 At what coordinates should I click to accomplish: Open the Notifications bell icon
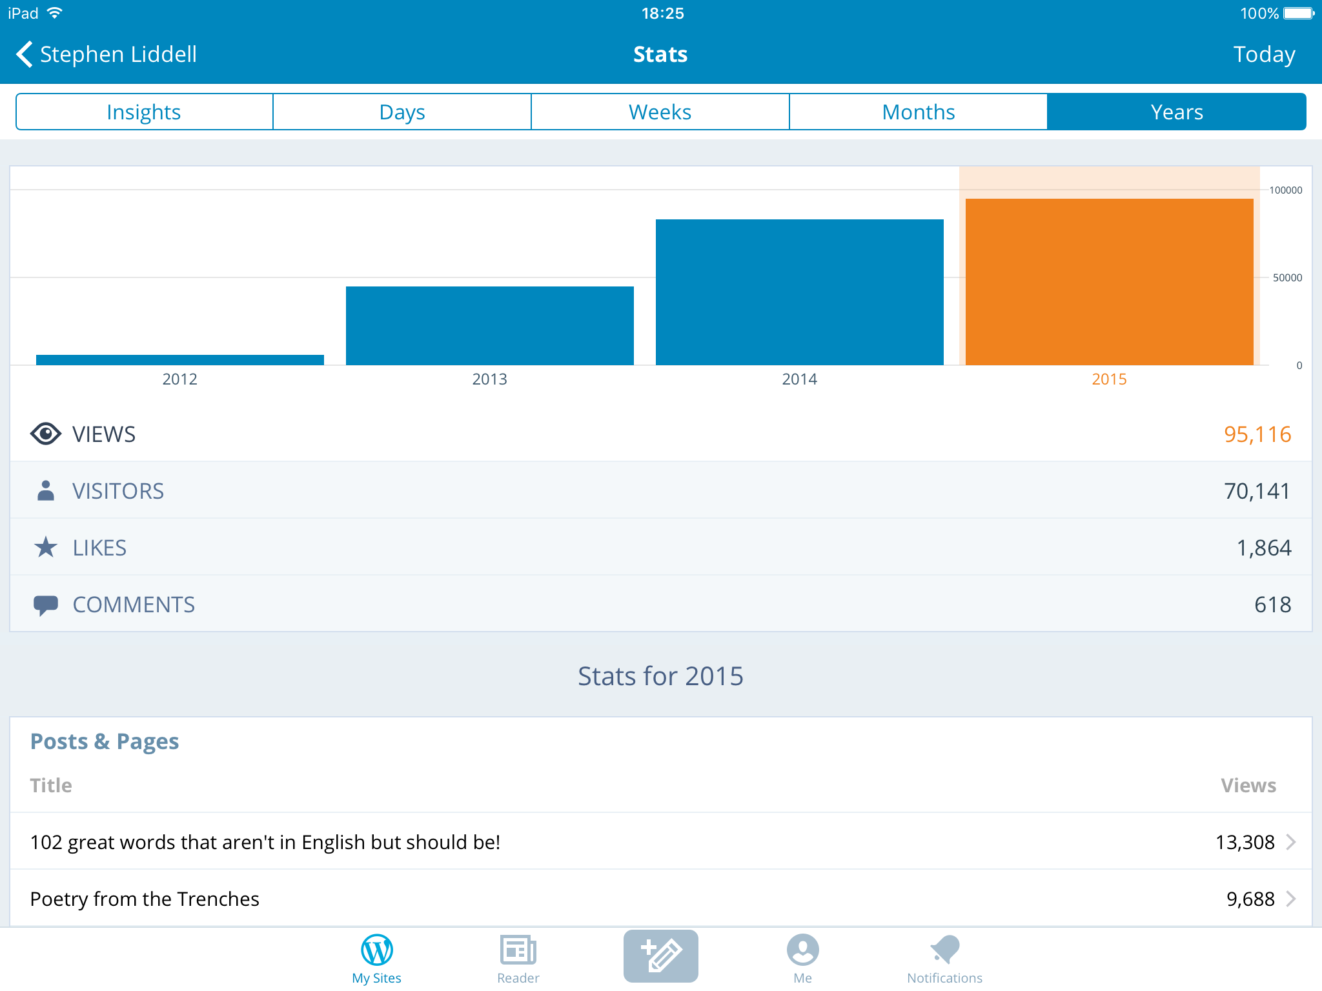(944, 950)
